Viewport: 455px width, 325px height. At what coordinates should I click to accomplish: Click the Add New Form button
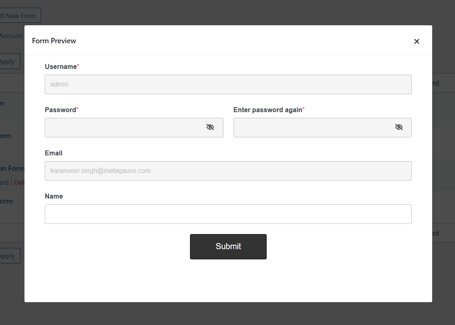(20, 16)
